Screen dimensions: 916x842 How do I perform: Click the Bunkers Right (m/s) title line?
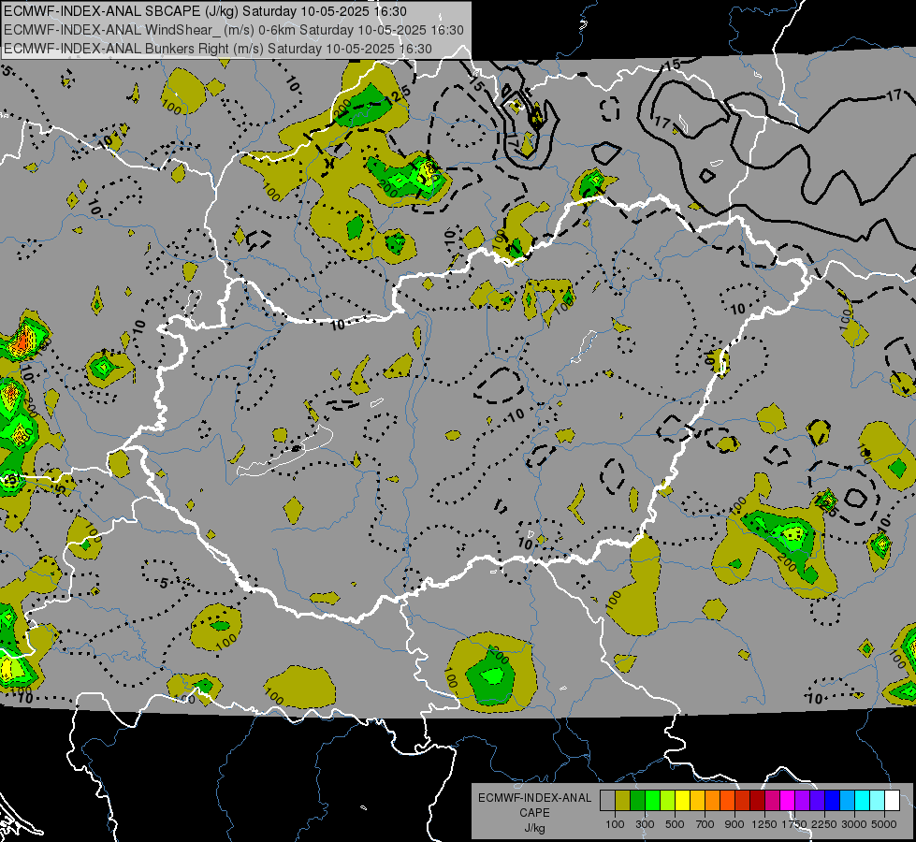pos(218,49)
